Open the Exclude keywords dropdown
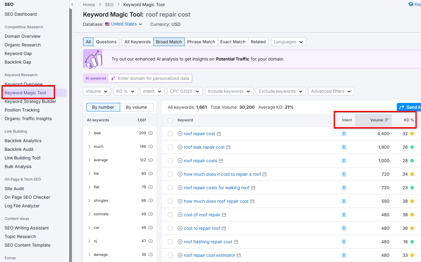 [x=281, y=91]
